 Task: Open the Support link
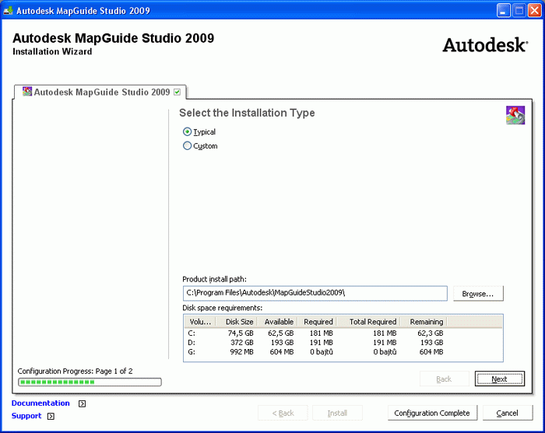pos(26,416)
